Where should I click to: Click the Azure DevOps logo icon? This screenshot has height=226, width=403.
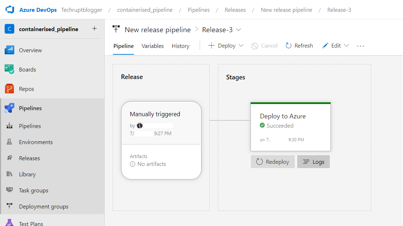[9, 10]
